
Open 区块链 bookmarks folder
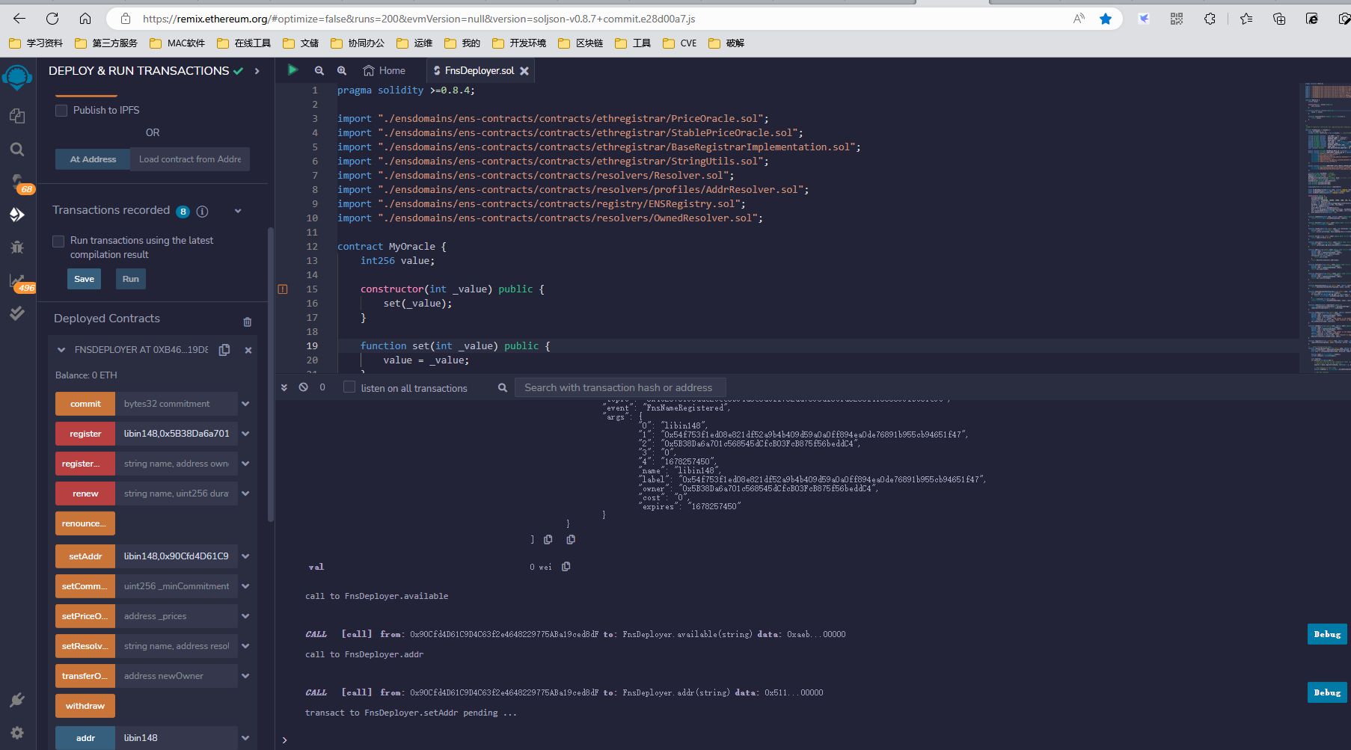click(580, 43)
